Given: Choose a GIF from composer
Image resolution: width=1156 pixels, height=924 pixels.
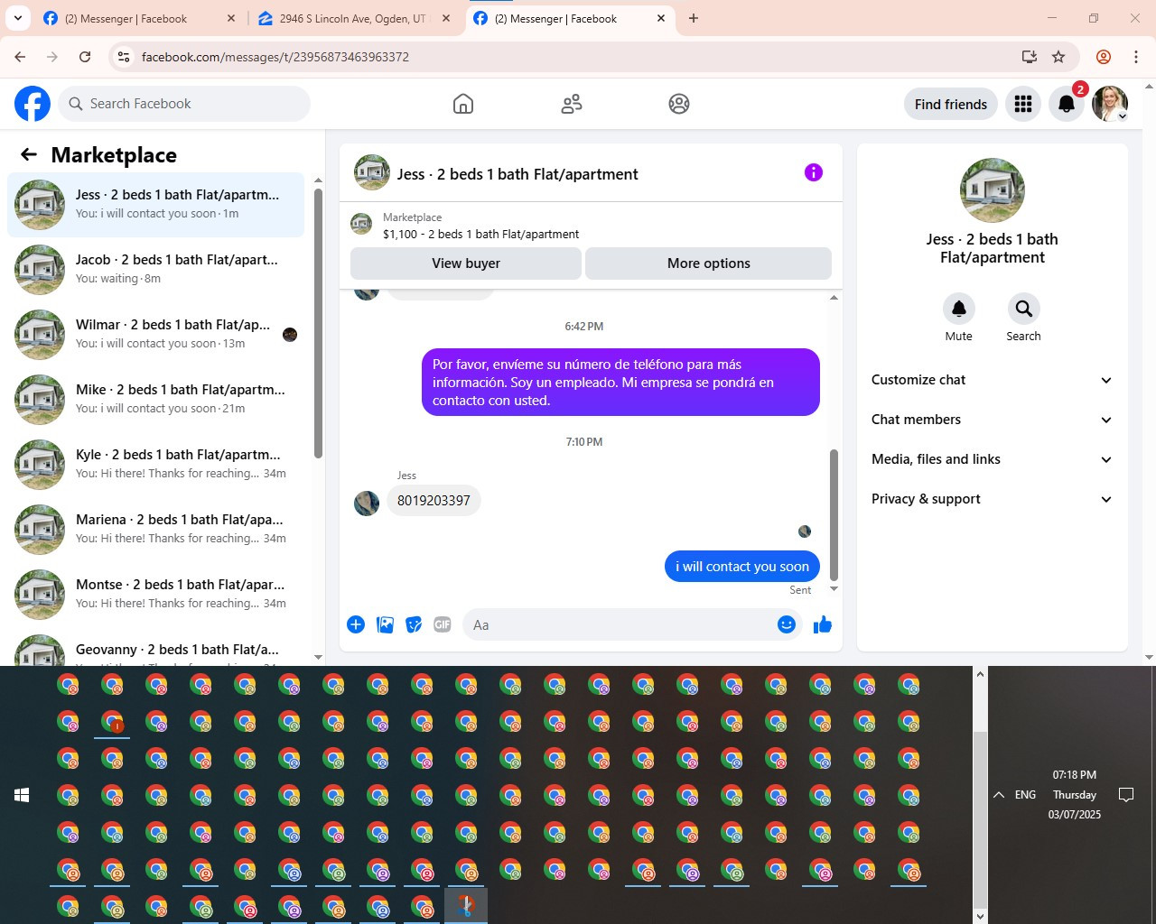Looking at the screenshot, I should [443, 624].
